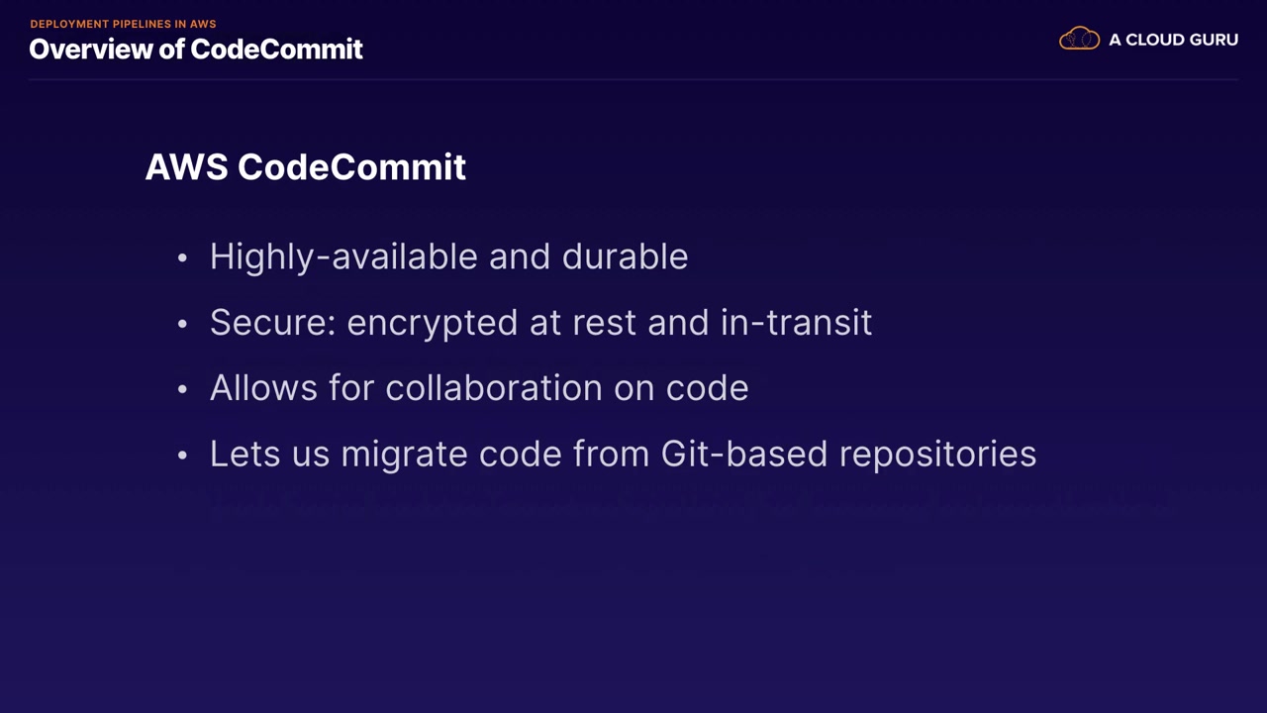Click the word "durable" in the first bullet

click(625, 256)
